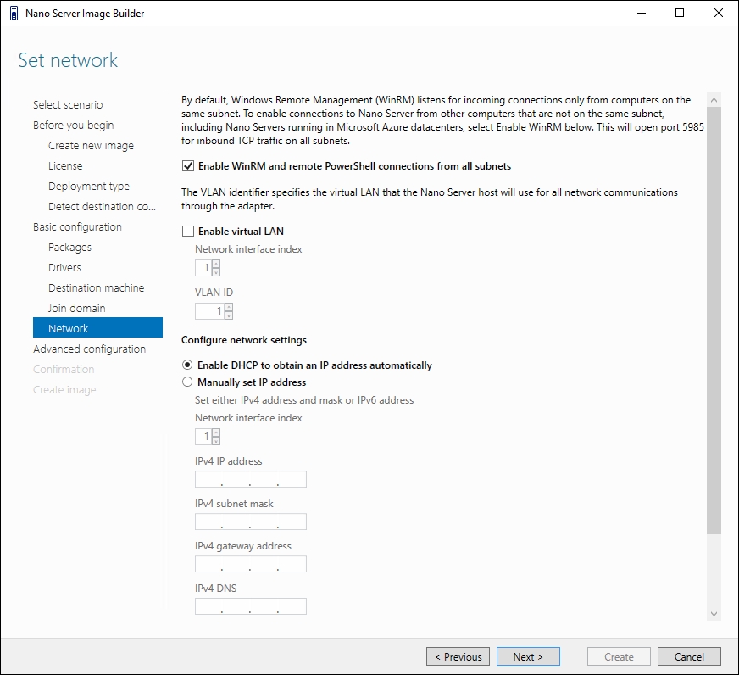This screenshot has height=675, width=739.
Task: Open the Select scenario step
Action: 68,104
